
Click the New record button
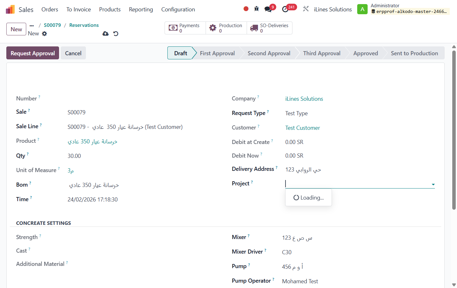tap(16, 29)
